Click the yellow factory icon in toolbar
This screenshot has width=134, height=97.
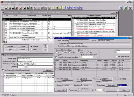click(x=6, y=8)
